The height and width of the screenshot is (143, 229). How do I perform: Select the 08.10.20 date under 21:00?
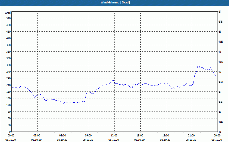pyautogui.click(x=191, y=140)
